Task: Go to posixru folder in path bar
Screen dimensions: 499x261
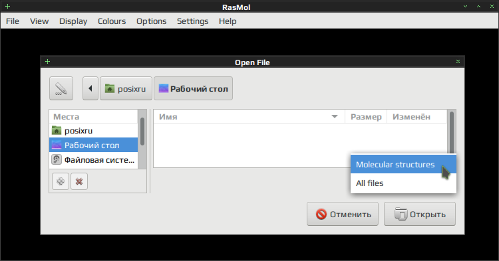Action: (126, 88)
